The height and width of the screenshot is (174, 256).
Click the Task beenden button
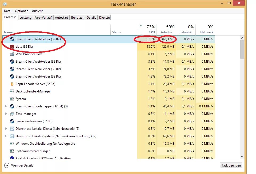pos(231,165)
